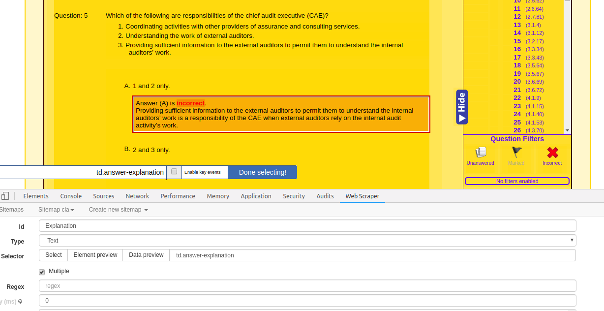Click into the Regex input field
Image resolution: width=604 pixels, height=311 pixels.
pos(307,286)
